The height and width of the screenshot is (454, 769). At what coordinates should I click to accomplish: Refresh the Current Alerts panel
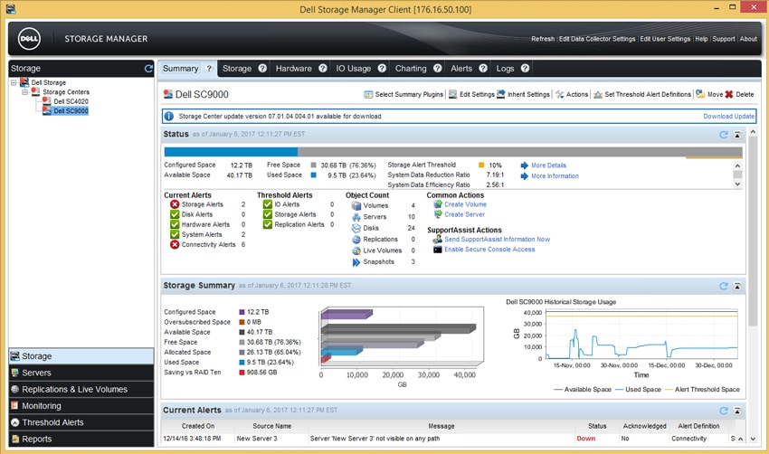point(724,411)
